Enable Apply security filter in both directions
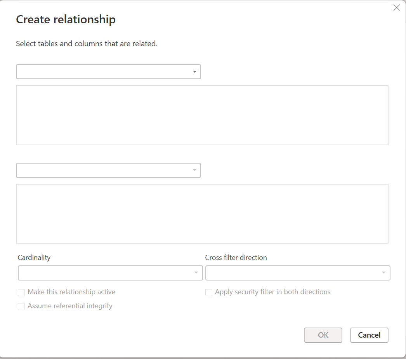Image resolution: width=406 pixels, height=359 pixels. click(x=209, y=293)
